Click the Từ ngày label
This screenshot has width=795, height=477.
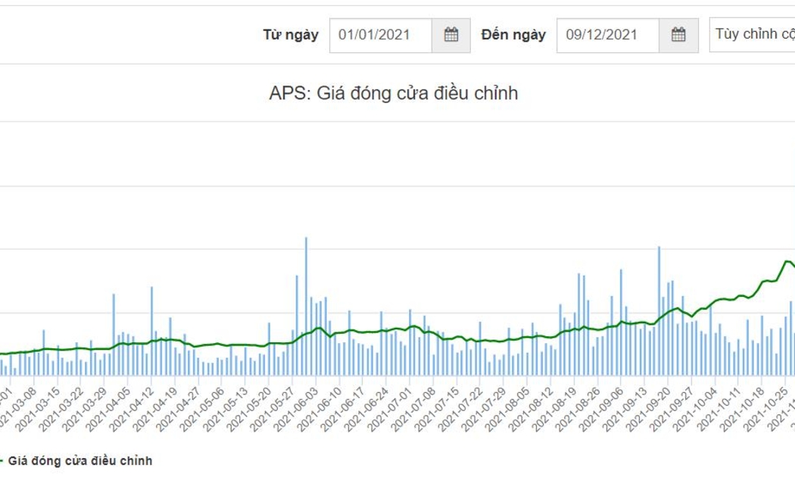click(291, 35)
